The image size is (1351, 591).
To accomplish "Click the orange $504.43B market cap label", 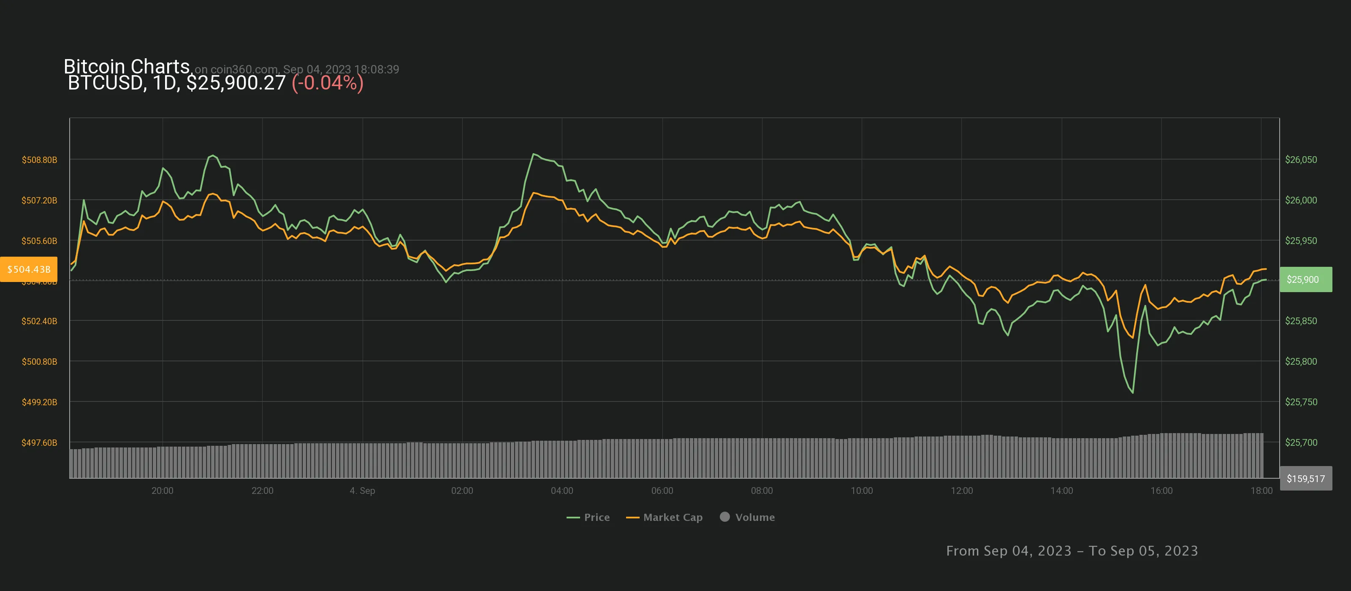I will click(29, 269).
